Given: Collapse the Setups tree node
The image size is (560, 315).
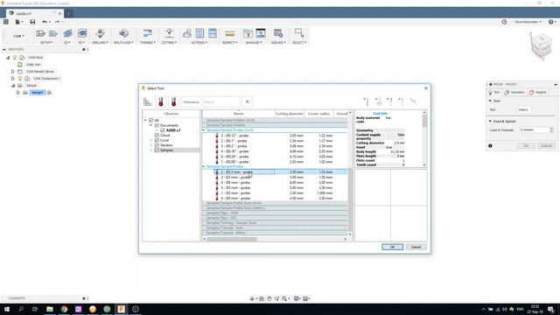Looking at the screenshot, I should pyautogui.click(x=13, y=86).
